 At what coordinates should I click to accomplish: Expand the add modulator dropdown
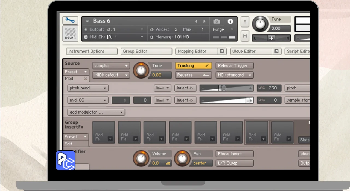[96, 112]
